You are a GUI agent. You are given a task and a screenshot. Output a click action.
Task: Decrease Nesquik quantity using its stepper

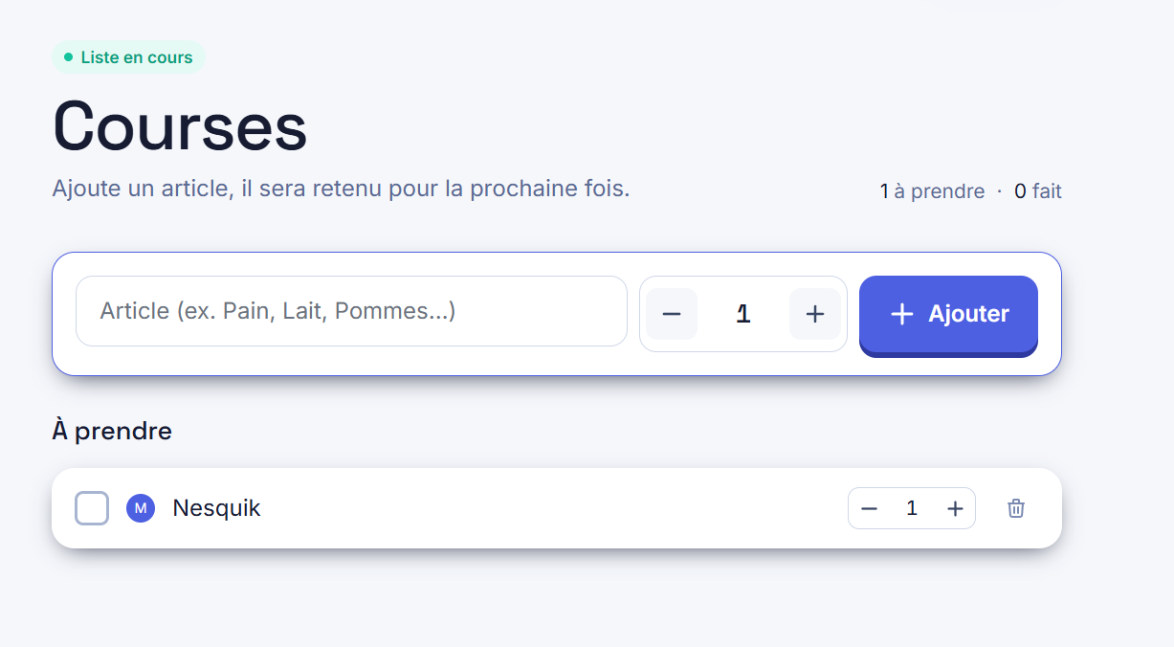(869, 508)
